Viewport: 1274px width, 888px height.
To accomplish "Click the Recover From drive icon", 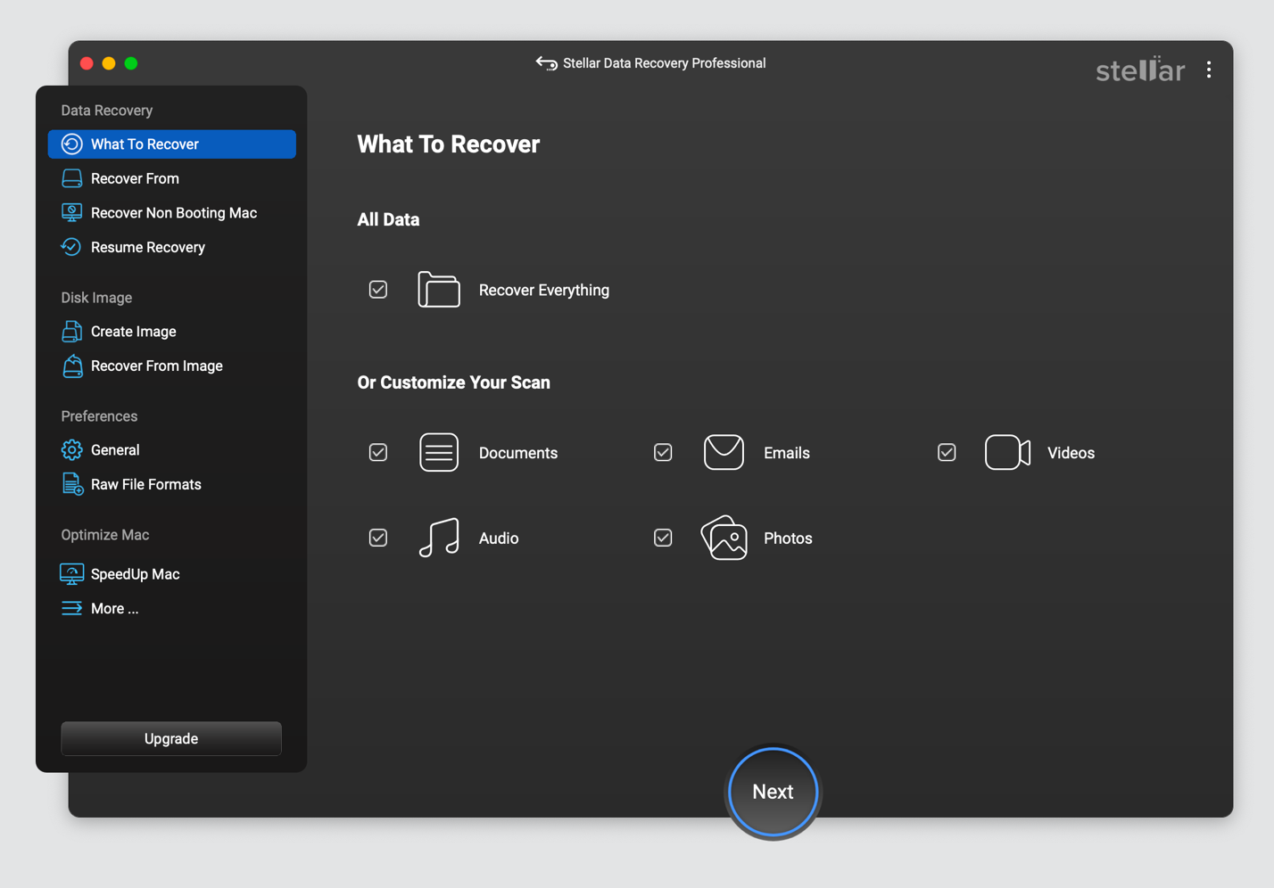I will (71, 178).
